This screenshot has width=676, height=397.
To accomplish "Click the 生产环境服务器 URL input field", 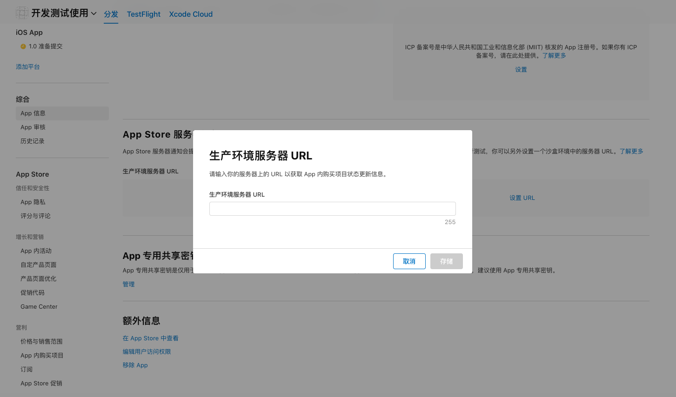I will click(x=333, y=209).
